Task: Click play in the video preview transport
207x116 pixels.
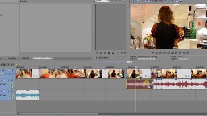Action: coord(165,53)
